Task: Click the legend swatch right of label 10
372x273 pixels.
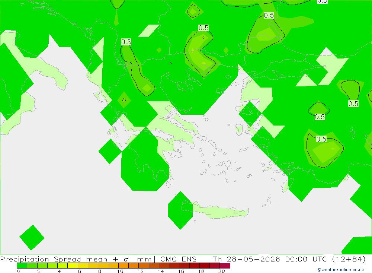Action: coord(124,266)
